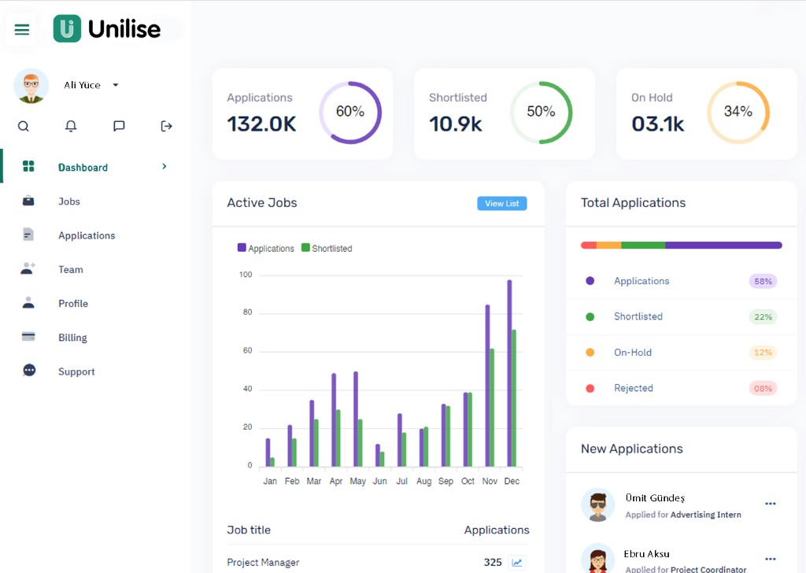This screenshot has height=573, width=806.
Task: Open Support in the sidebar
Action: point(76,372)
